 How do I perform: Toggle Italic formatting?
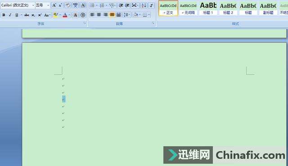click(10, 15)
